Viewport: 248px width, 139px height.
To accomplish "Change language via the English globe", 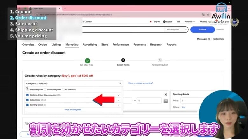I will tap(168, 22).
